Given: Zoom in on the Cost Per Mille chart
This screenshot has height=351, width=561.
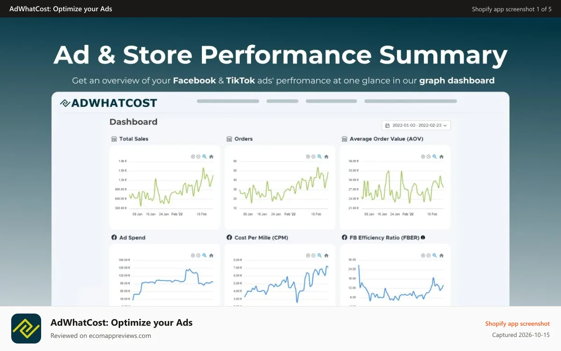Looking at the screenshot, I should click(308, 256).
